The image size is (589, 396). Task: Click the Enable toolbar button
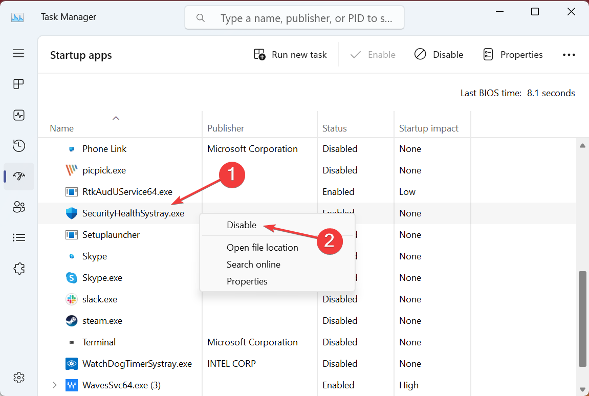coord(372,55)
